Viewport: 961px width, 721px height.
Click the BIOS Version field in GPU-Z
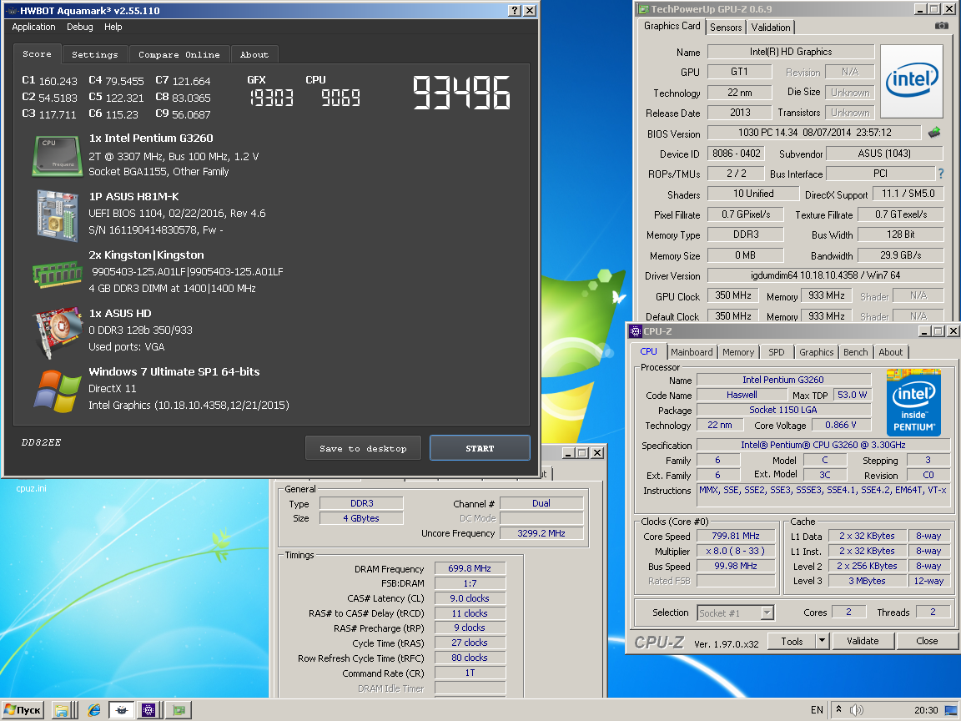point(814,133)
